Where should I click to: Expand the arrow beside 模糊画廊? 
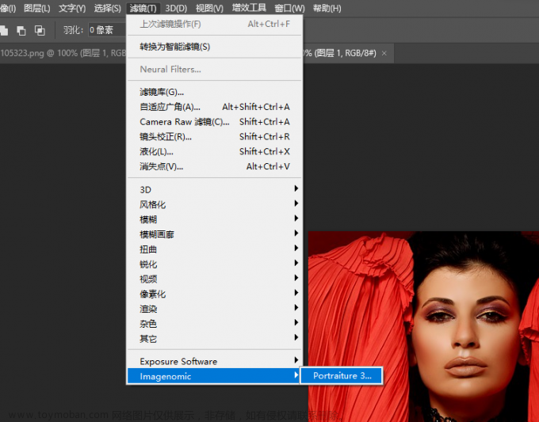pyautogui.click(x=296, y=233)
